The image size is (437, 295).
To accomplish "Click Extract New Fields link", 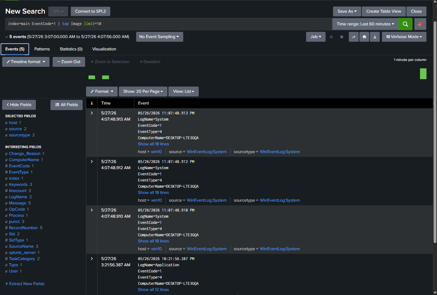I will point(25,284).
